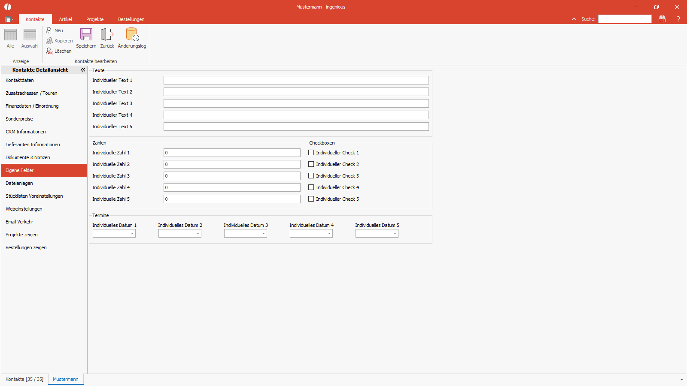This screenshot has height=386, width=687.
Task: Click the Zurück door icon
Action: click(107, 35)
